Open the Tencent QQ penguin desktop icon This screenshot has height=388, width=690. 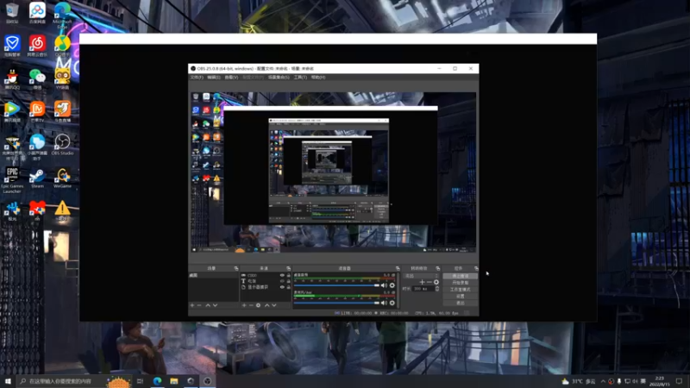coord(12,78)
